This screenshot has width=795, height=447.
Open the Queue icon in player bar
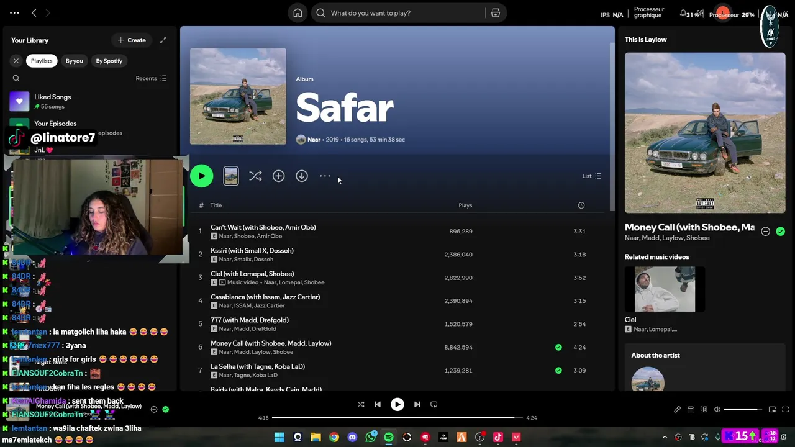(x=690, y=410)
